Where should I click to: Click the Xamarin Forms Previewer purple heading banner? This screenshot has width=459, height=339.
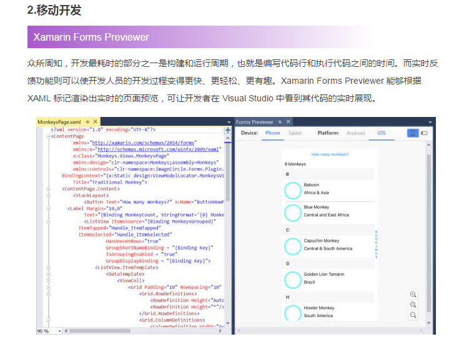pos(199,37)
